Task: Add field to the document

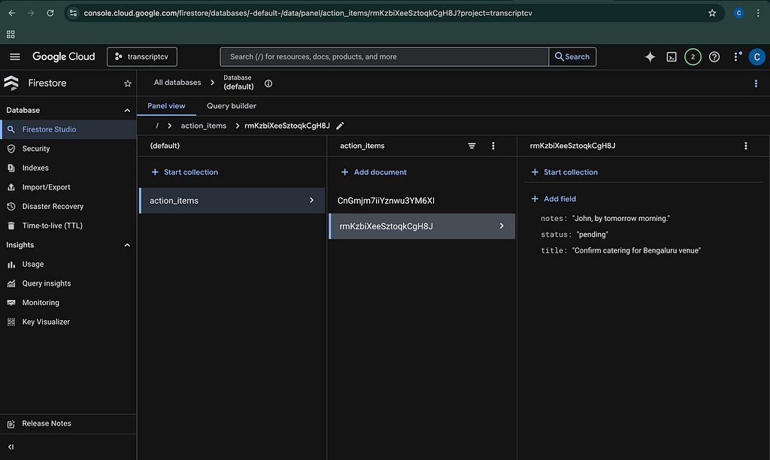Action: (553, 199)
